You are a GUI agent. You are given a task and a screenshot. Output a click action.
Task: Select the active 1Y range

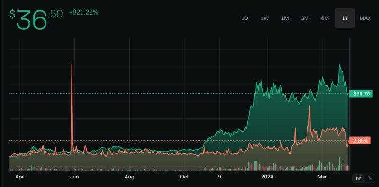click(345, 18)
